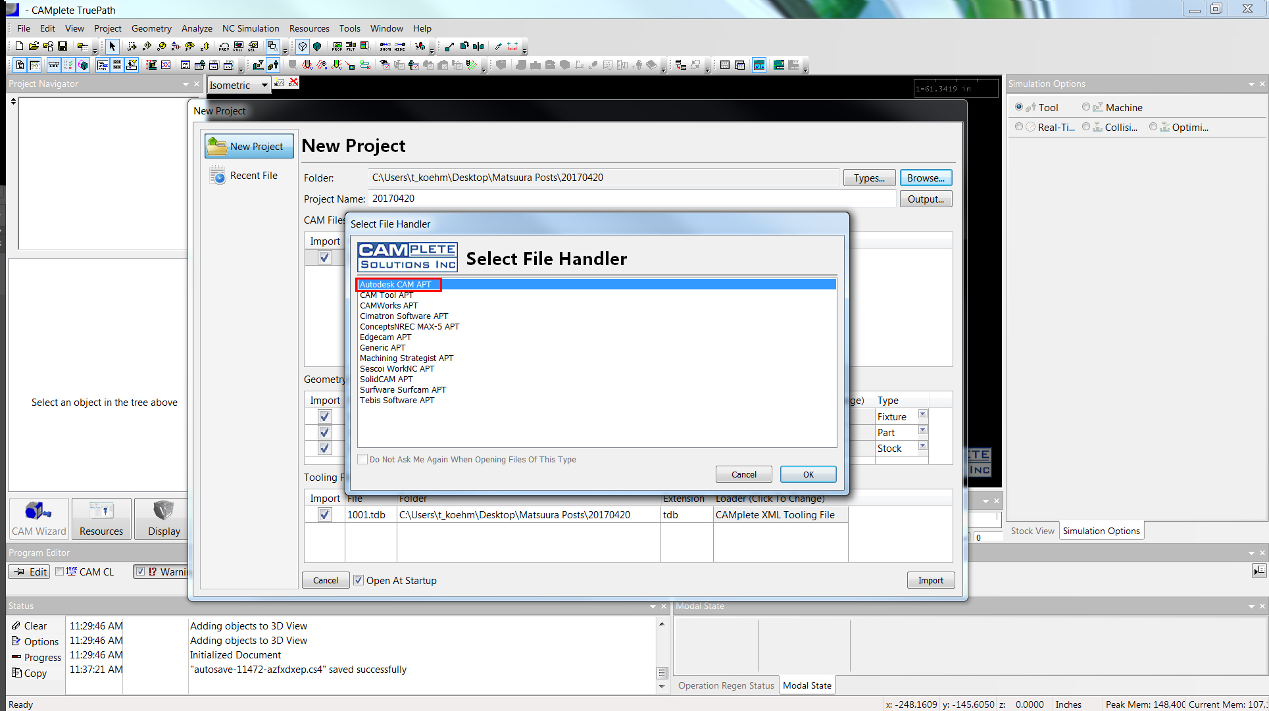Open the Part type dropdown
The height and width of the screenshot is (711, 1269).
pyautogui.click(x=923, y=430)
